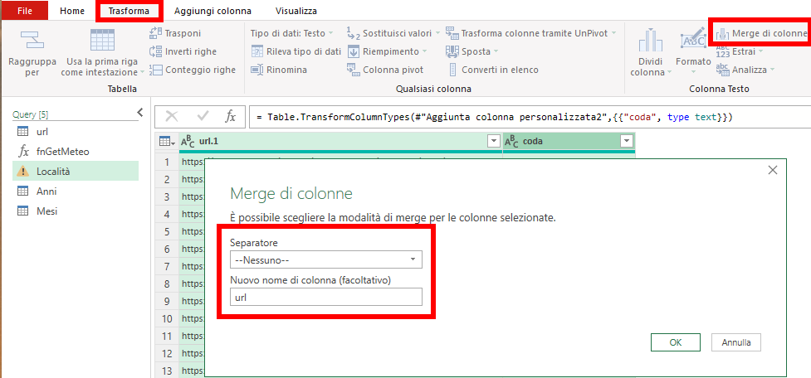The width and height of the screenshot is (811, 378).
Task: Click the Trasponi tool
Action: point(175,33)
